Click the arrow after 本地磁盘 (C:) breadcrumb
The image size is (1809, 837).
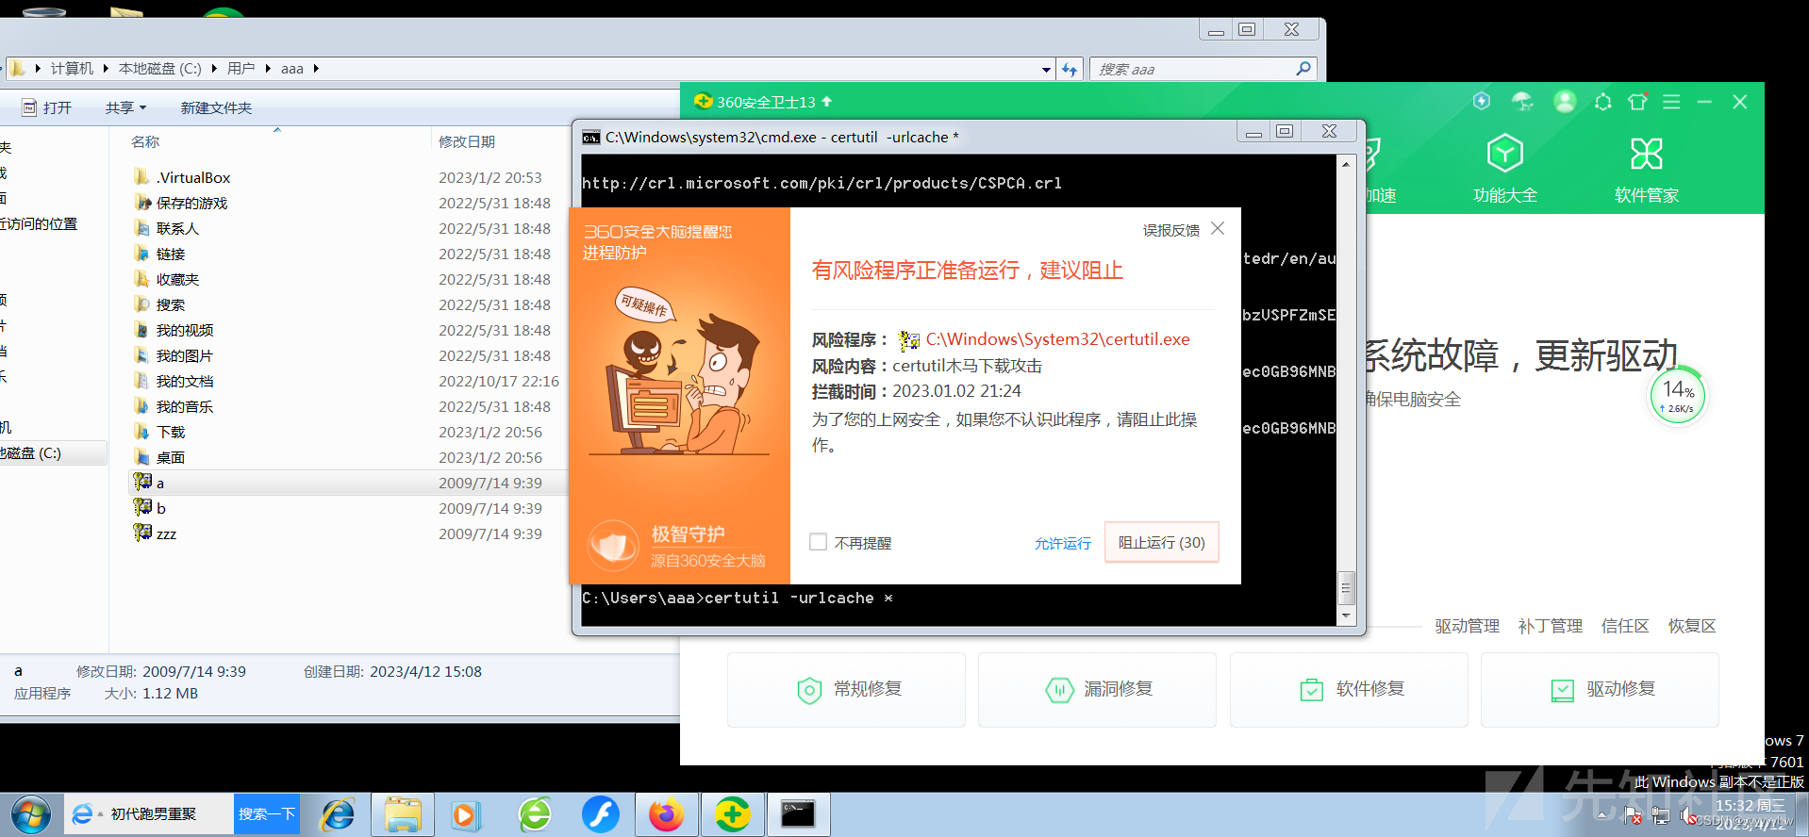point(214,68)
